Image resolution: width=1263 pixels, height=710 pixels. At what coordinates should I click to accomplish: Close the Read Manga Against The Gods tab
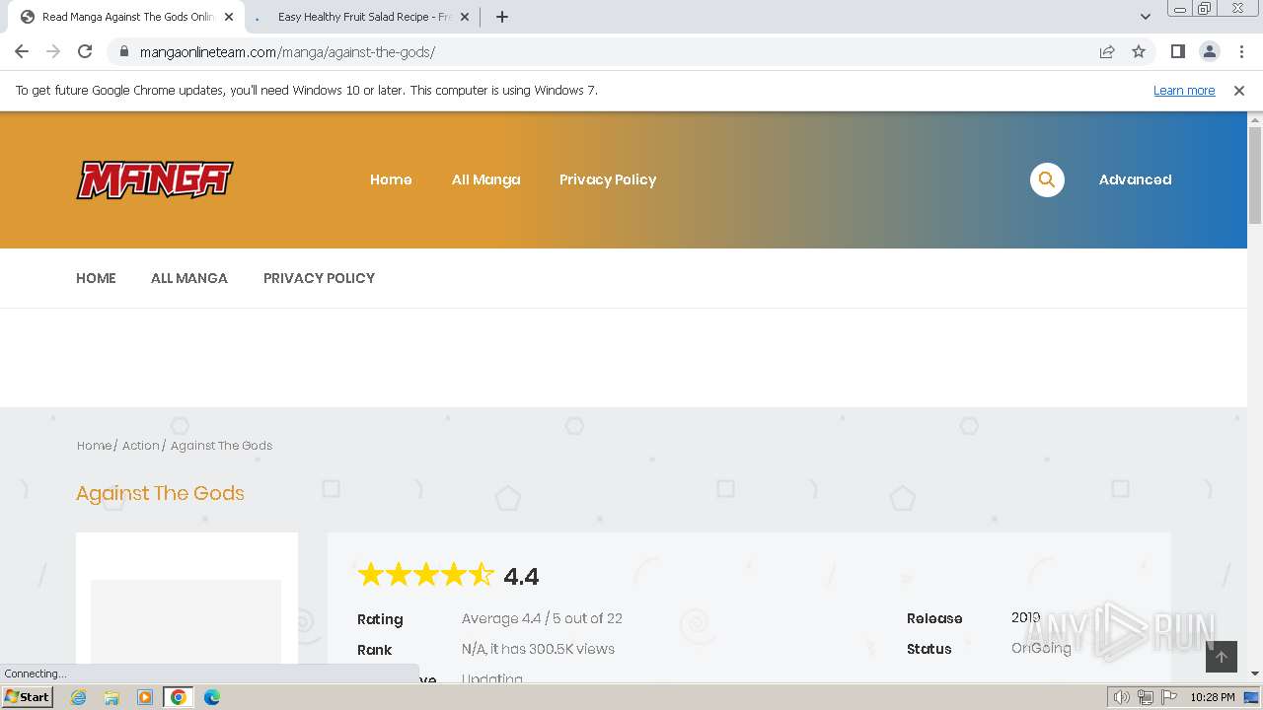[x=229, y=17]
